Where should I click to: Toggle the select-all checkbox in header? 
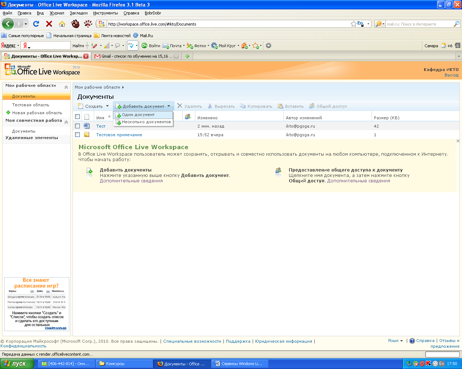[x=77, y=117]
